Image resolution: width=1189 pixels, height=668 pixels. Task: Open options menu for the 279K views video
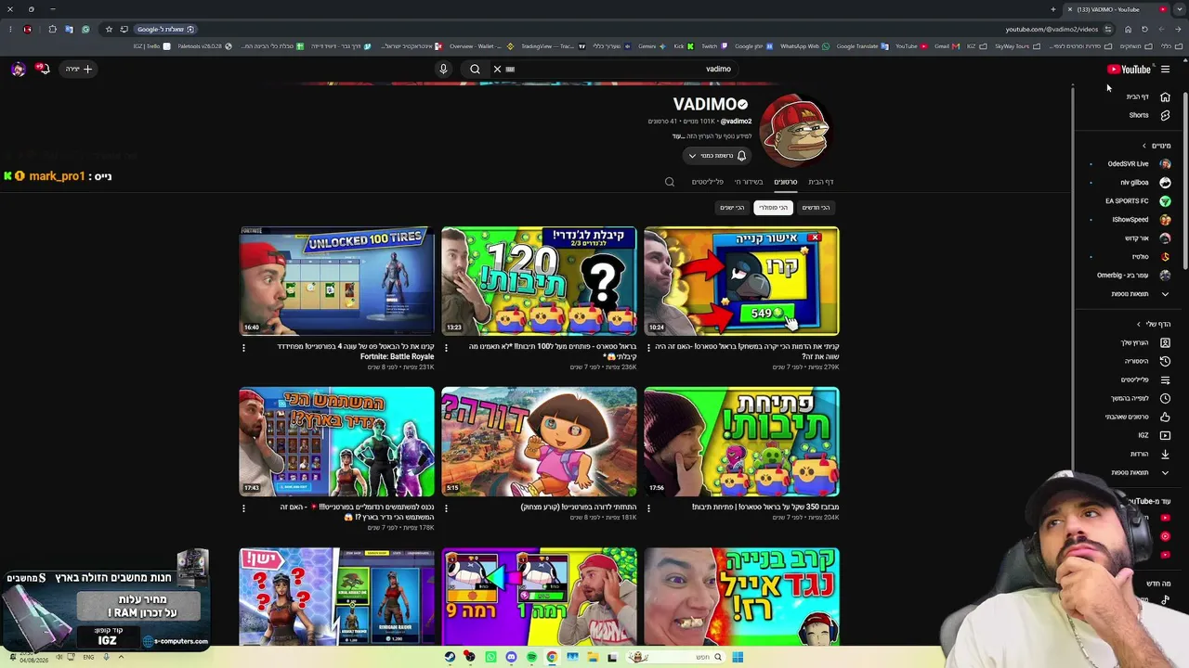tap(648, 348)
